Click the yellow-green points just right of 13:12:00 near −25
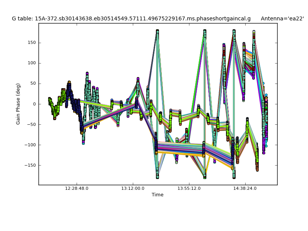Screen dimensions: 308x231 (x=141, y=114)
